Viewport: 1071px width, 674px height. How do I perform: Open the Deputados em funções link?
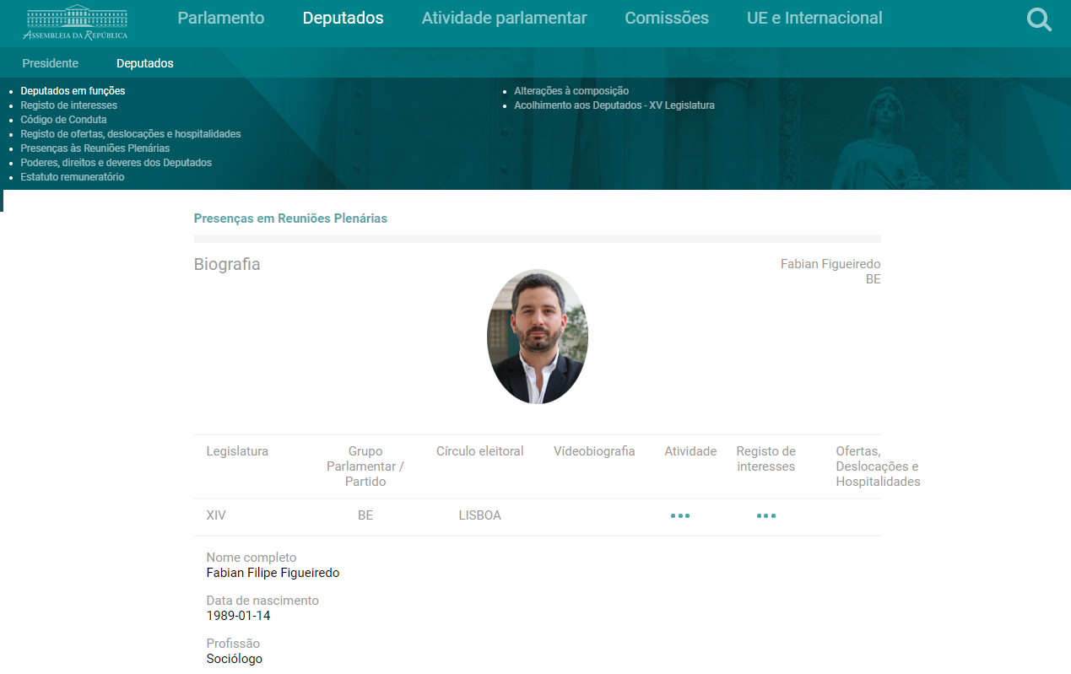[x=73, y=91]
